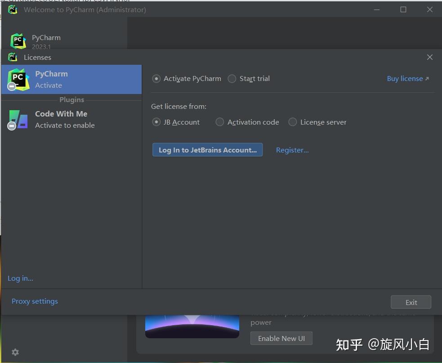The width and height of the screenshot is (442, 363).
Task: Open the Buy license link
Action: click(405, 79)
